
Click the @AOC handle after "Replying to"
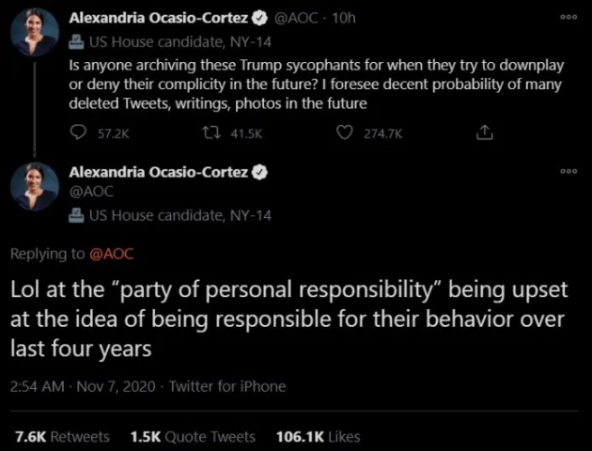click(113, 254)
